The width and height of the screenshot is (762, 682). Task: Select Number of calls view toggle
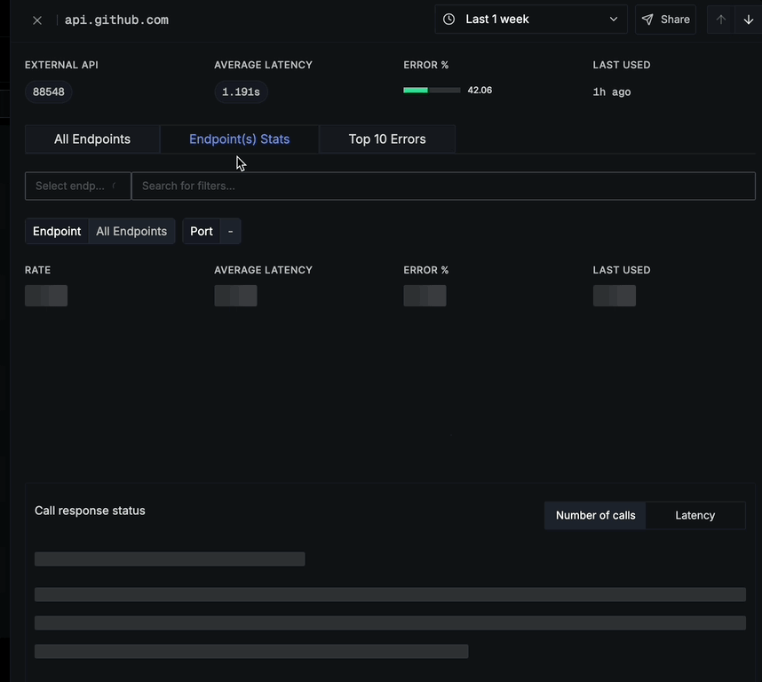tap(595, 515)
